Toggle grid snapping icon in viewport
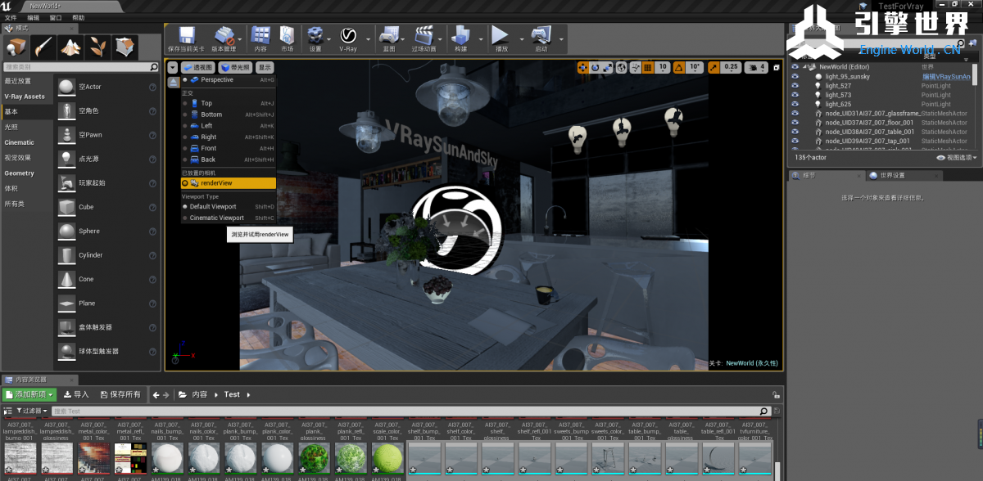983x481 pixels. 648,67
